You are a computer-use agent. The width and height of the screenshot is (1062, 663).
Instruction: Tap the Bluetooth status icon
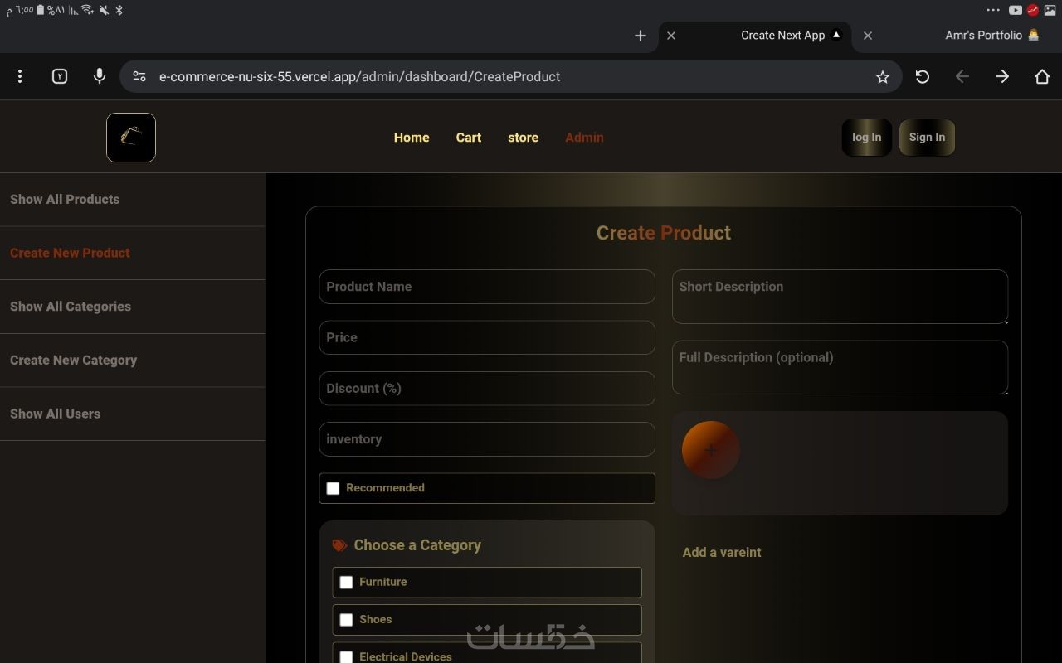click(119, 10)
